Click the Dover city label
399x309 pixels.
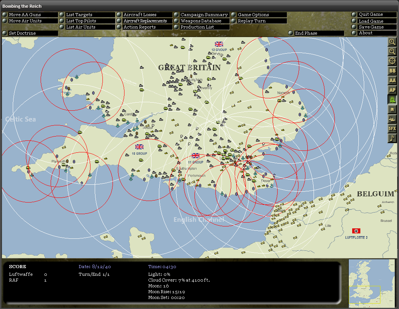pyautogui.click(x=266, y=181)
